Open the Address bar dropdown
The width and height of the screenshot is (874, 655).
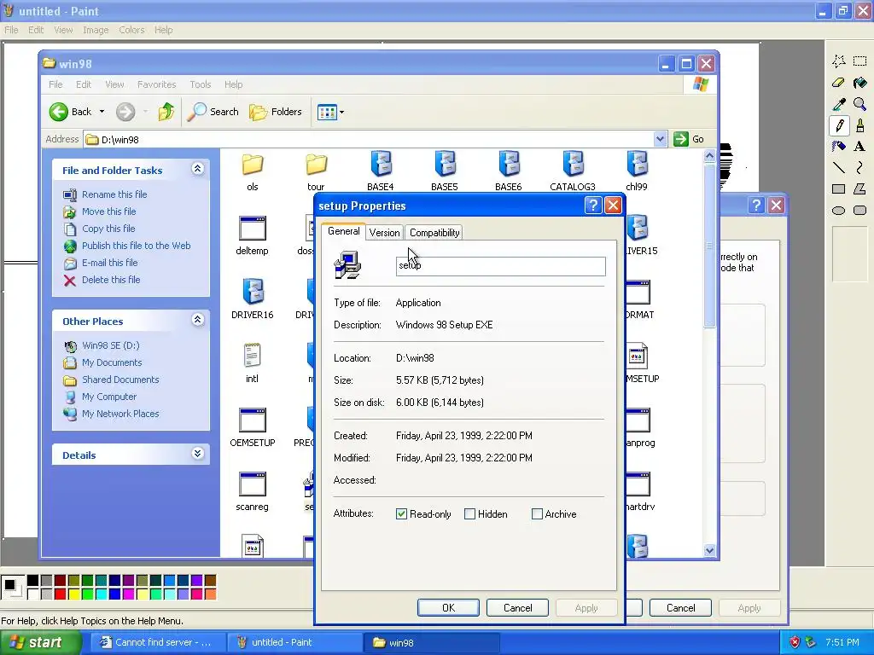(x=660, y=139)
